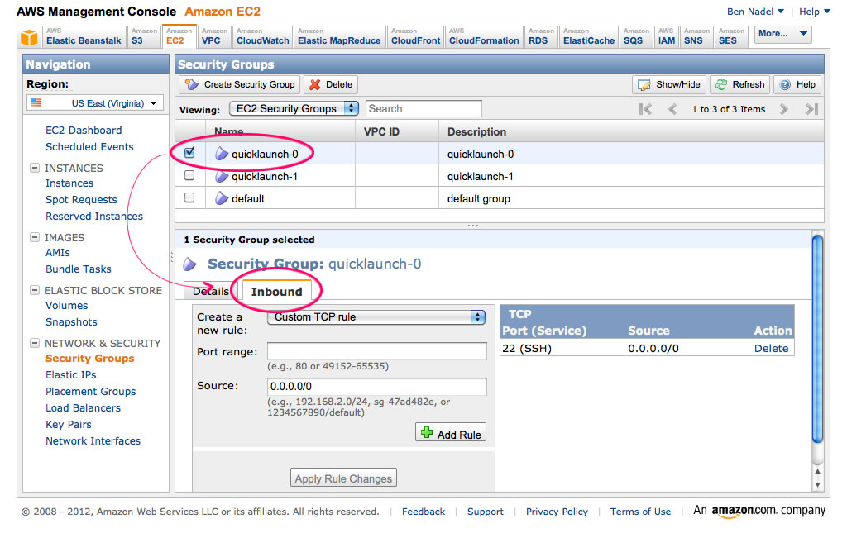Viewport: 847px width, 533px height.
Task: Switch to the Details tab
Action: (211, 292)
